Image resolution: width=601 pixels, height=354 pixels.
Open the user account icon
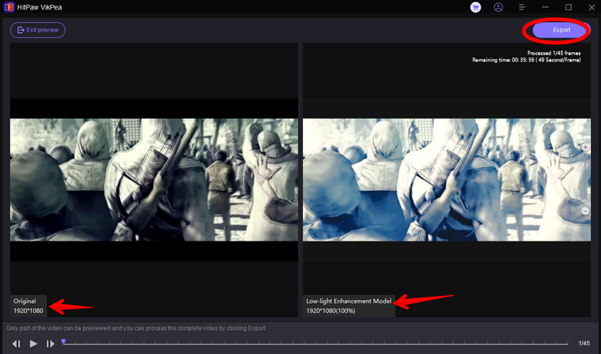[498, 7]
